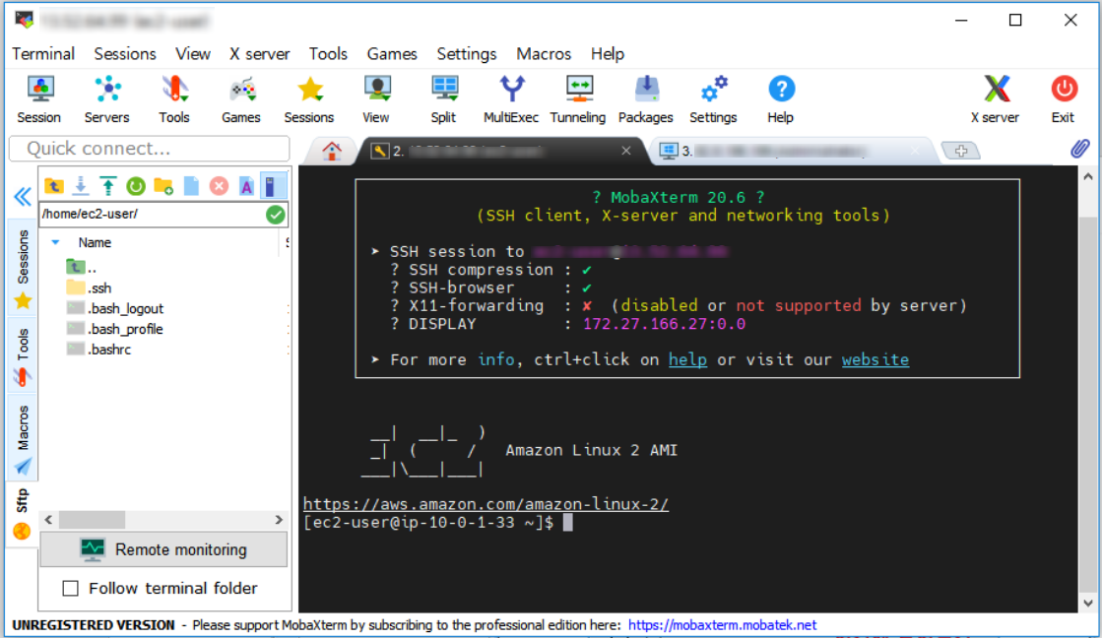1102x639 pixels.
Task: Open the Tunneling toolbar icon
Action: [x=578, y=99]
